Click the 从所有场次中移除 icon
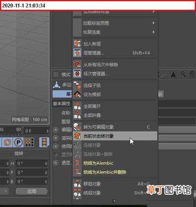Image resolution: width=196 pixels, height=207 pixels. pos(77,65)
